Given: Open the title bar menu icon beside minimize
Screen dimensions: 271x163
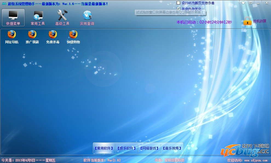Looking at the screenshot, I should click(x=251, y=3).
